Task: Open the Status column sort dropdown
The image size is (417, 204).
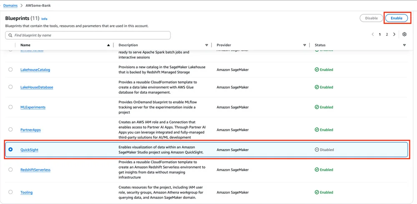Action: click(x=404, y=45)
